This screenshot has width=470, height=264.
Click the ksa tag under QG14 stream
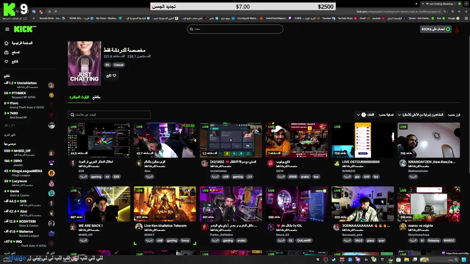tap(316, 177)
